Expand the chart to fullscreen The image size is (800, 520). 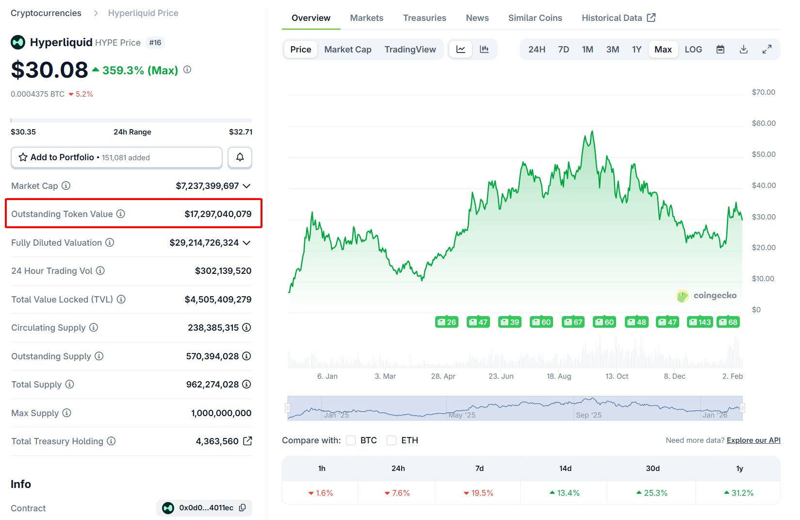tap(767, 50)
